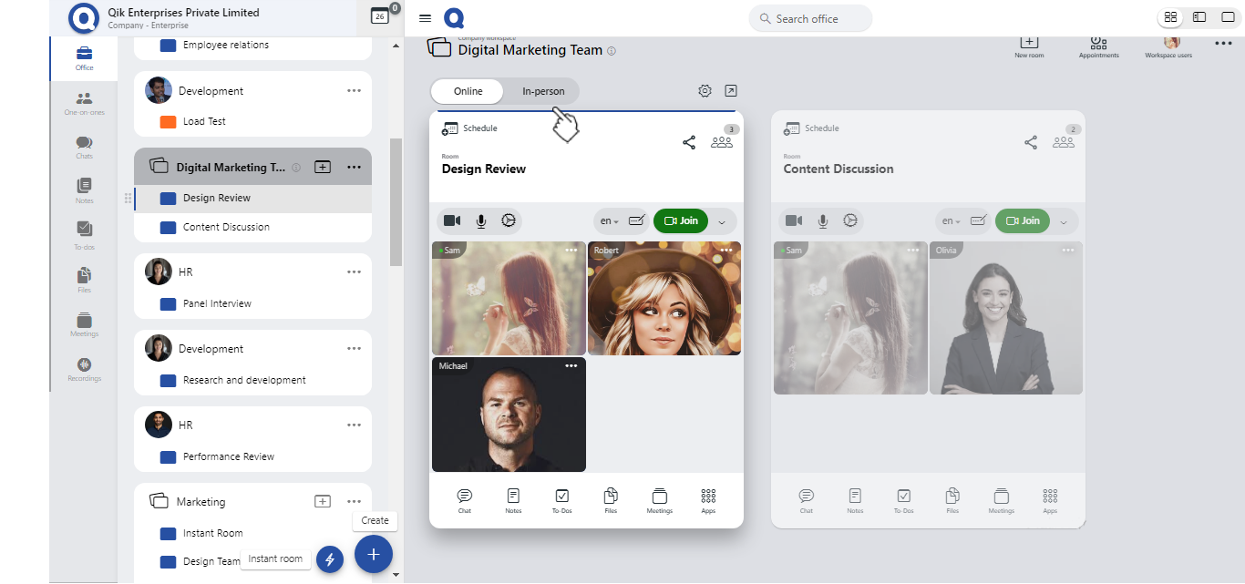The image size is (1245, 584).
Task: Select Content Discussion room in list
Action: click(x=226, y=227)
